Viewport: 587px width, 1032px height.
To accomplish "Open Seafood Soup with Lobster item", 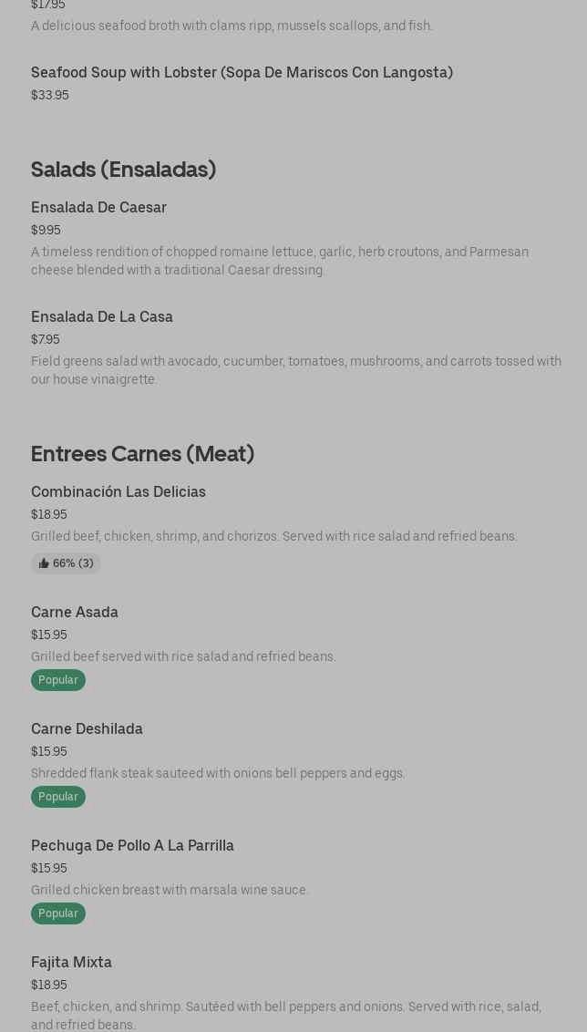I will 242,73.
